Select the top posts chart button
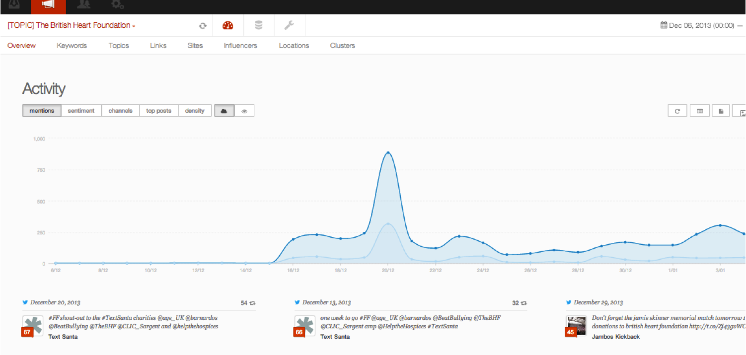746x355 pixels. pyautogui.click(x=158, y=111)
